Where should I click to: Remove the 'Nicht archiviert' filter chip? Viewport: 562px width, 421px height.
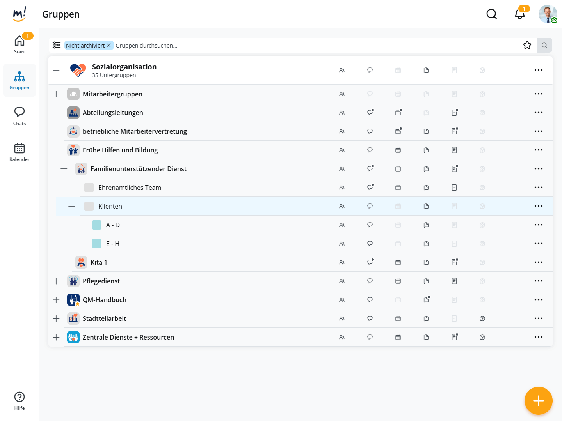109,45
